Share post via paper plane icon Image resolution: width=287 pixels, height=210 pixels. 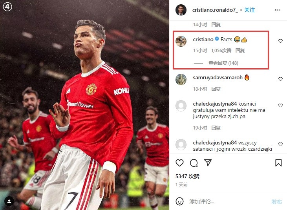click(208, 163)
